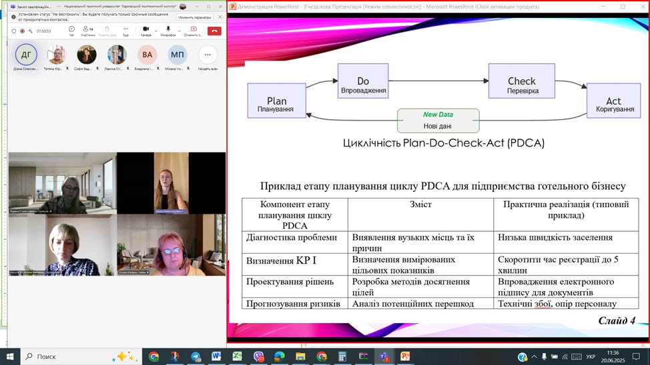This screenshot has width=650, height=365.
Task: Show the participants list
Action: (x=88, y=31)
